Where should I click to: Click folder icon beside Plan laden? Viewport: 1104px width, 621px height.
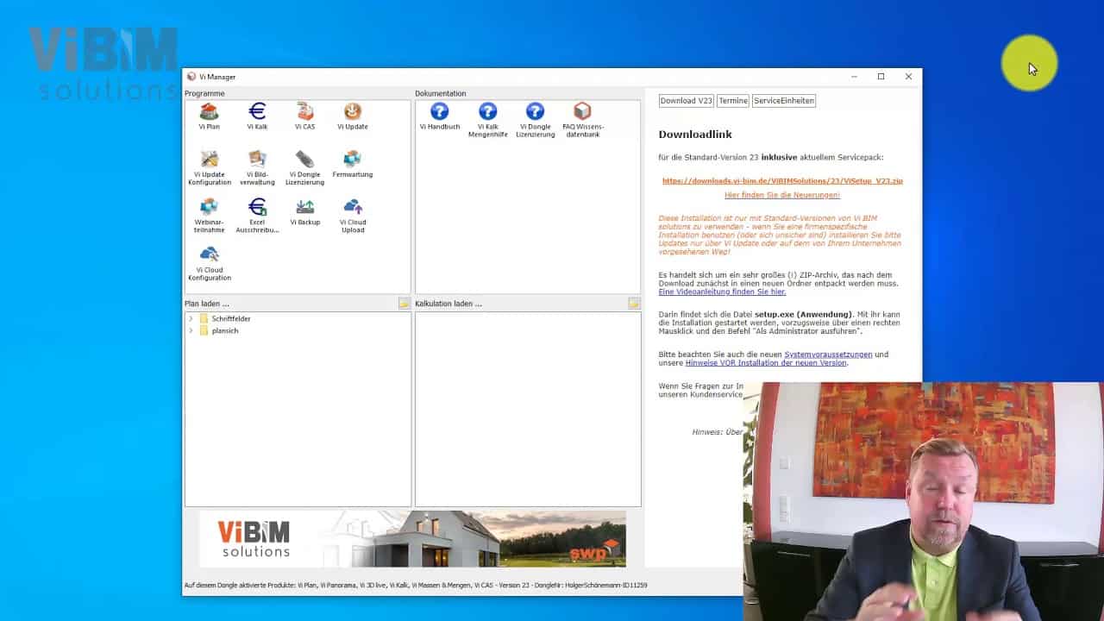point(404,304)
